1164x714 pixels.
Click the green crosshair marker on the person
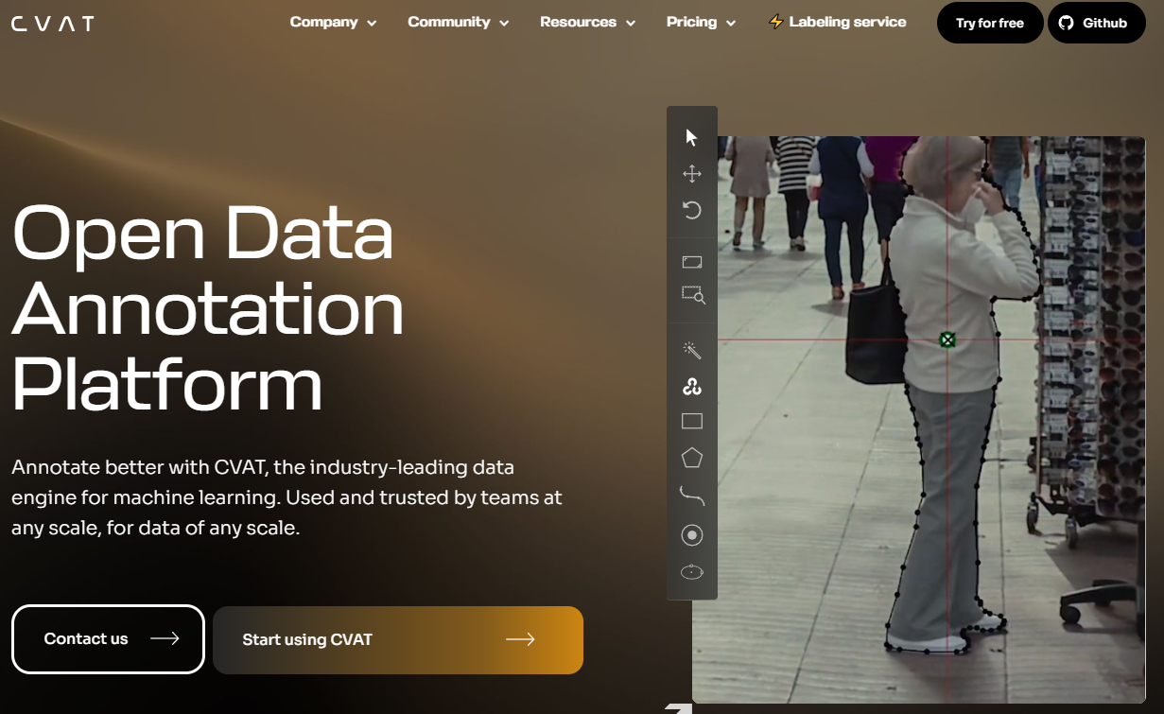click(x=947, y=340)
